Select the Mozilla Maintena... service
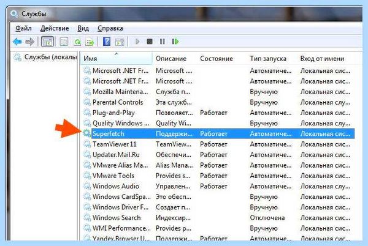Viewport: 368px width, 246px height. [x=120, y=92]
